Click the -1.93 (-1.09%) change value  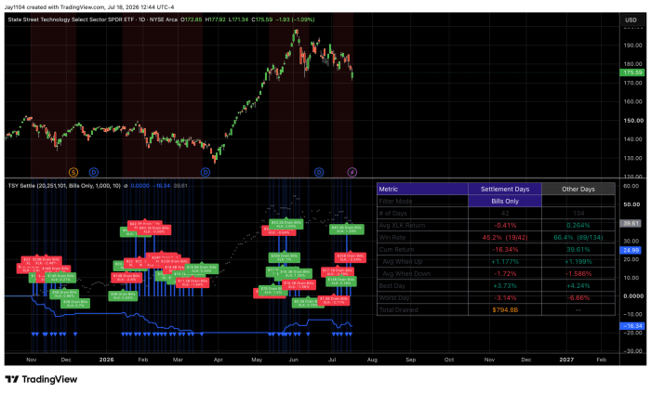295,20
